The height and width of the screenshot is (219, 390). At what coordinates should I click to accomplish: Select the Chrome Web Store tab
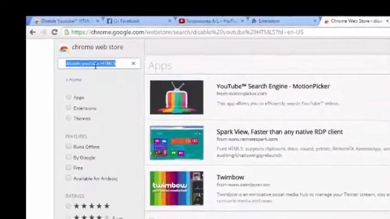[x=356, y=21]
